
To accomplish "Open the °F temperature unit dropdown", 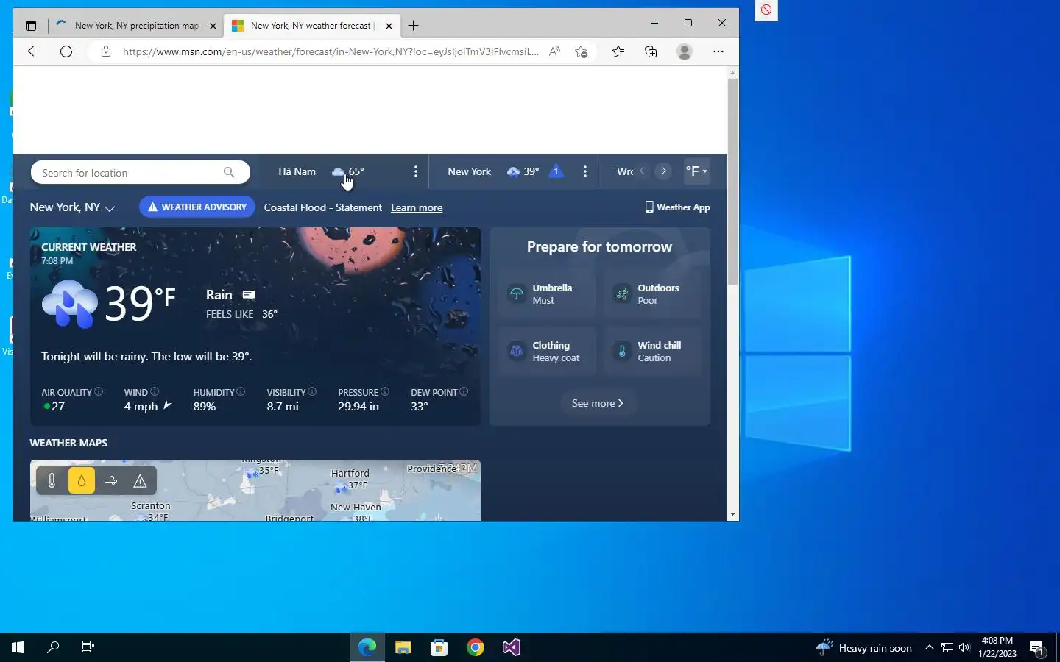I will pos(696,171).
